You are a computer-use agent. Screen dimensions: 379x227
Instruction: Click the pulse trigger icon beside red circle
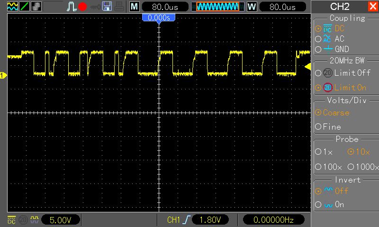72,7
